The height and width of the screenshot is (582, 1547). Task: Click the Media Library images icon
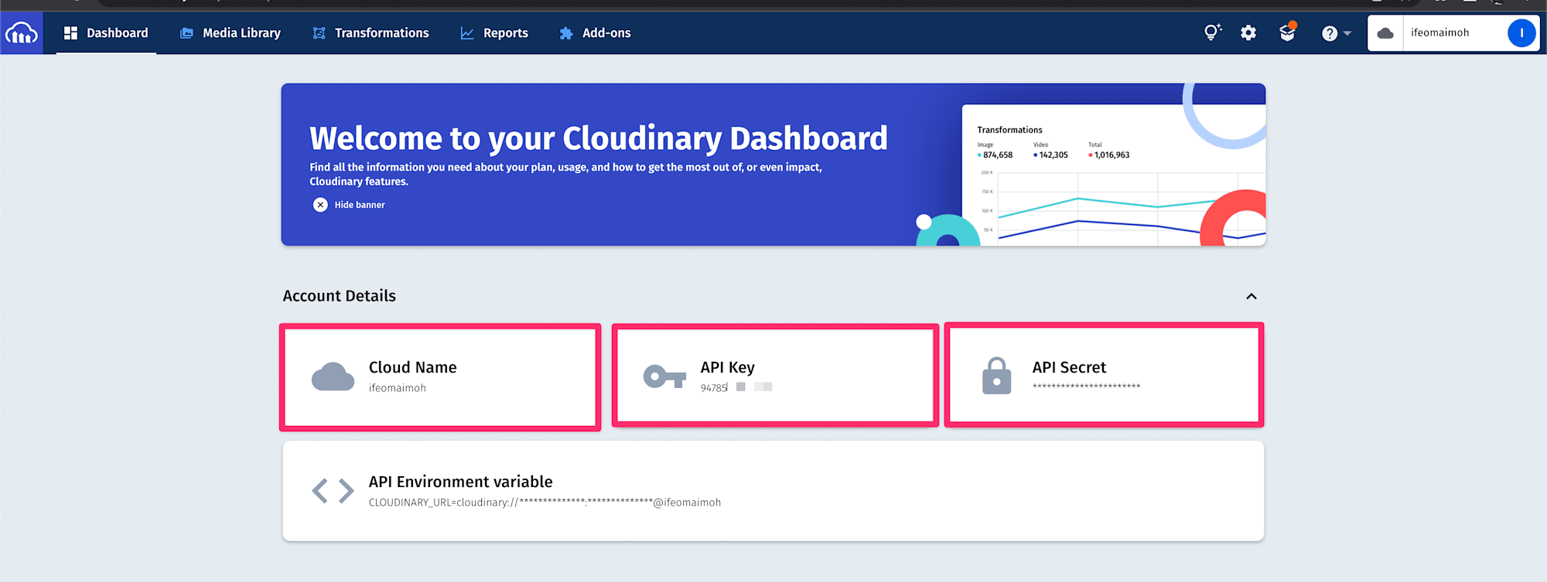pyautogui.click(x=186, y=33)
